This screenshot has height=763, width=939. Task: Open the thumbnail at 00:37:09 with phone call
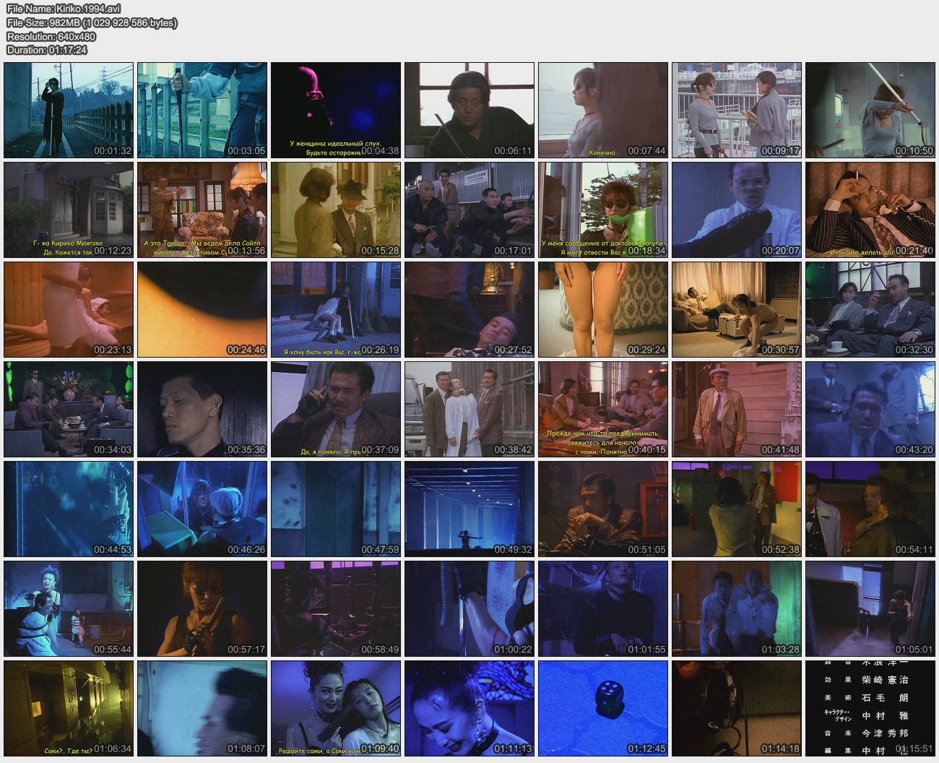pyautogui.click(x=335, y=409)
